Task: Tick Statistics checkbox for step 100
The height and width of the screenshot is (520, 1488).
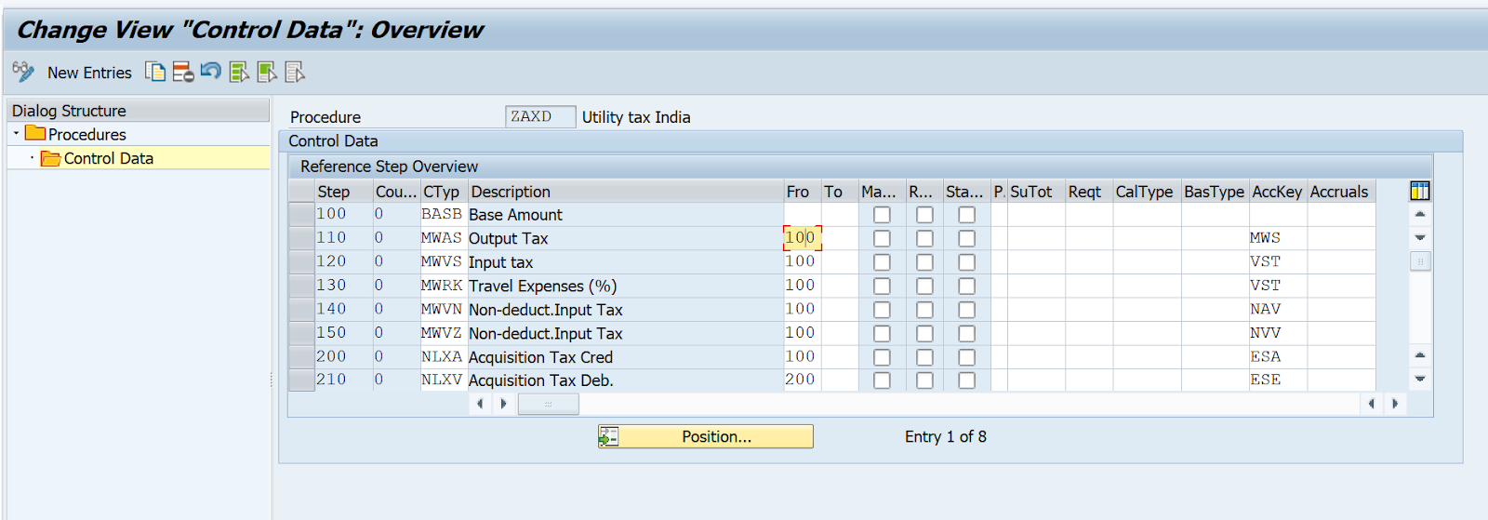Action: pos(967,215)
